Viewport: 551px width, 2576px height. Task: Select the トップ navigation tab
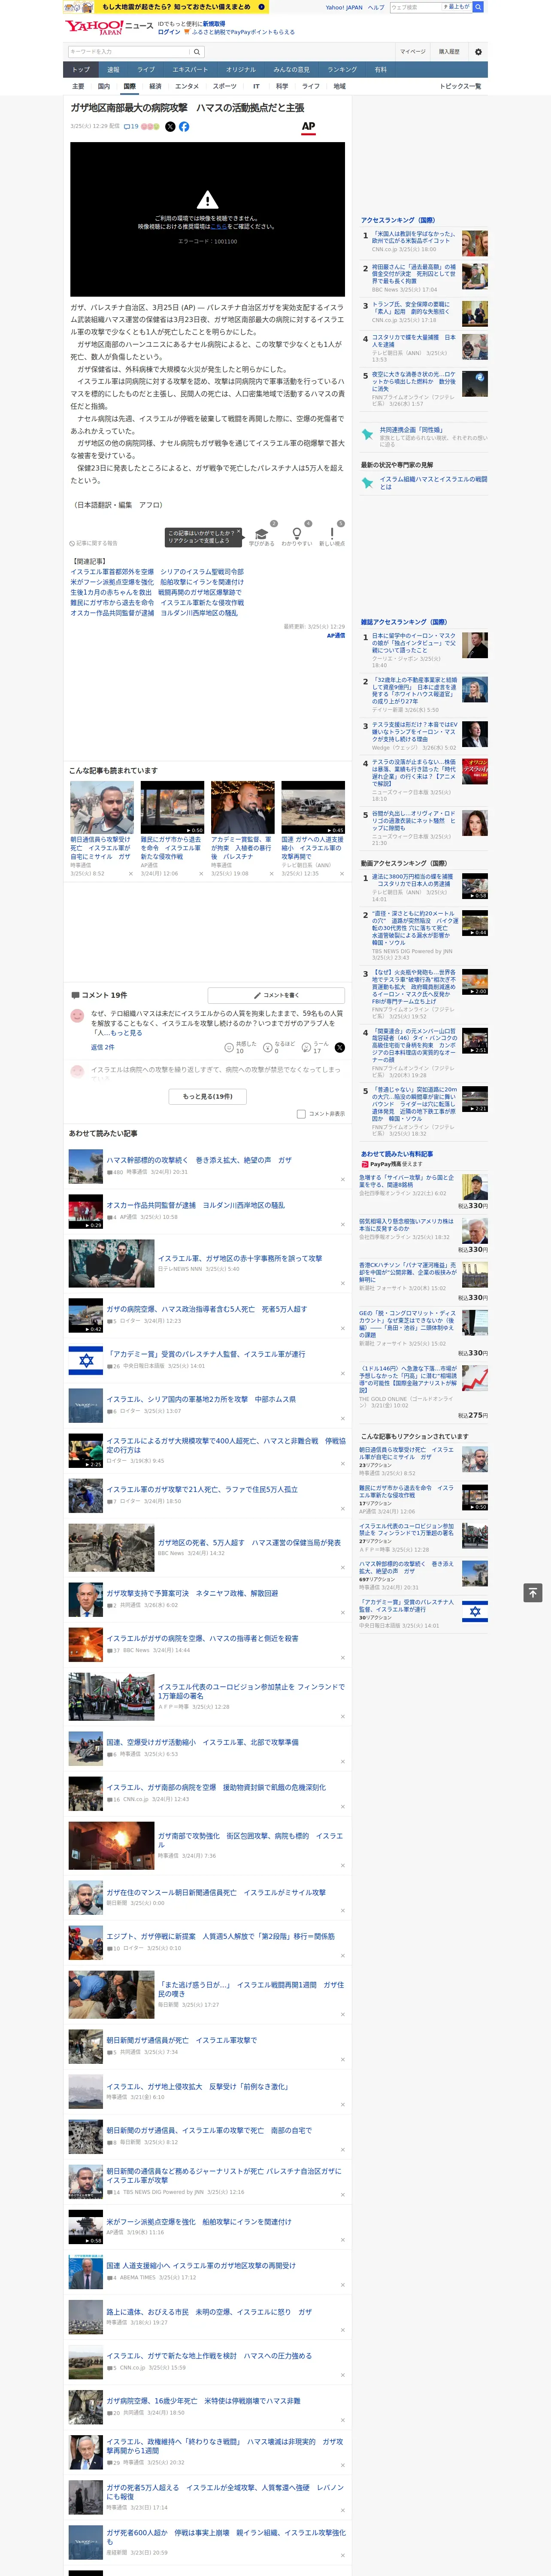point(81,70)
